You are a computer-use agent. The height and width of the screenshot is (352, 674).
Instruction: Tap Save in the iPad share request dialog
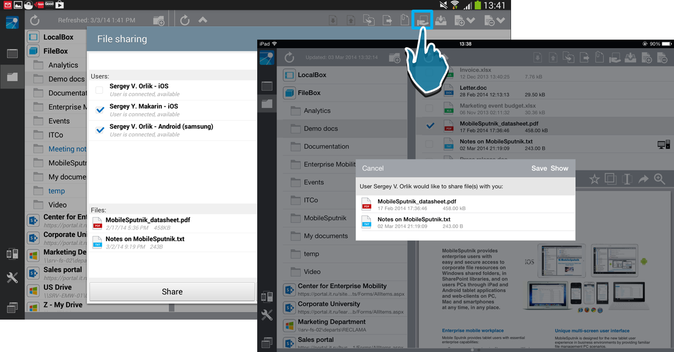539,168
